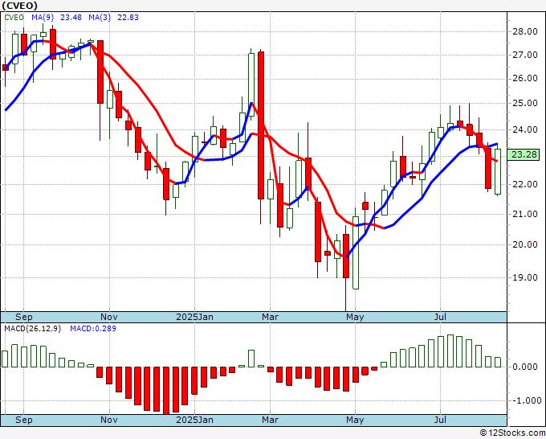Viewport: 546px width, 439px height.
Task: Click the tallest green MACD bar in July
Action: pos(450,351)
